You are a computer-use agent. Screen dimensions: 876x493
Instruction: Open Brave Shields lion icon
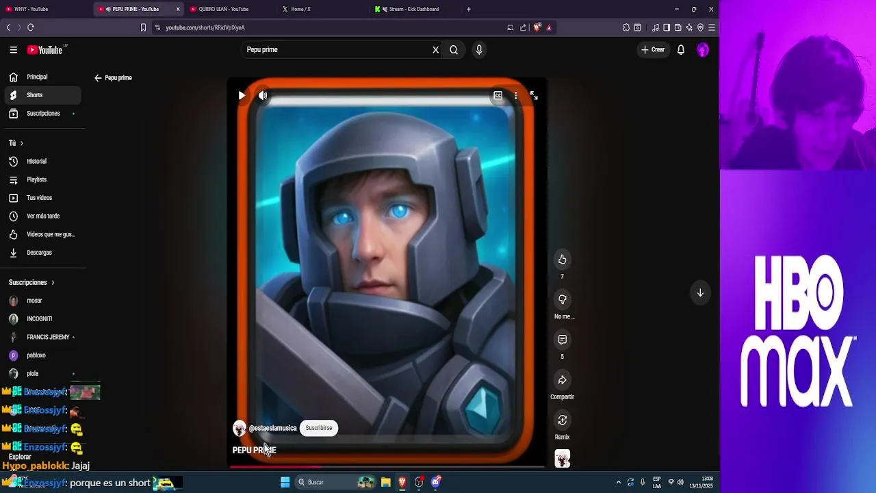[537, 27]
